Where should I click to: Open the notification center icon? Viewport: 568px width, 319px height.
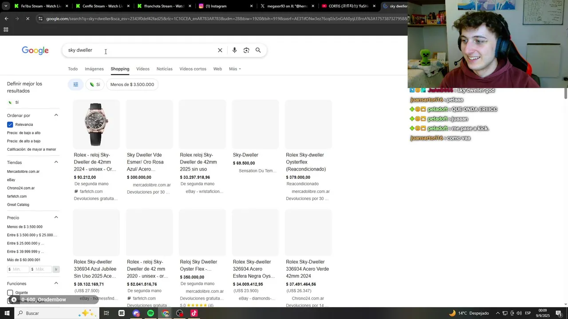(x=559, y=313)
